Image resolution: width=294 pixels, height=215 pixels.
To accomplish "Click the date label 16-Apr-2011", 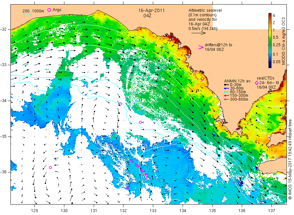I will point(151,10).
